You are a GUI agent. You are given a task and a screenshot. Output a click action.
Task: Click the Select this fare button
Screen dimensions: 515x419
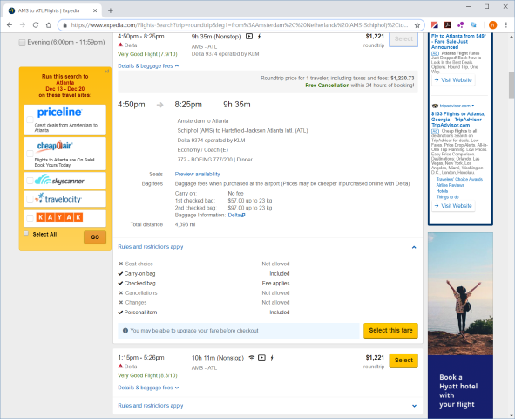pos(390,331)
